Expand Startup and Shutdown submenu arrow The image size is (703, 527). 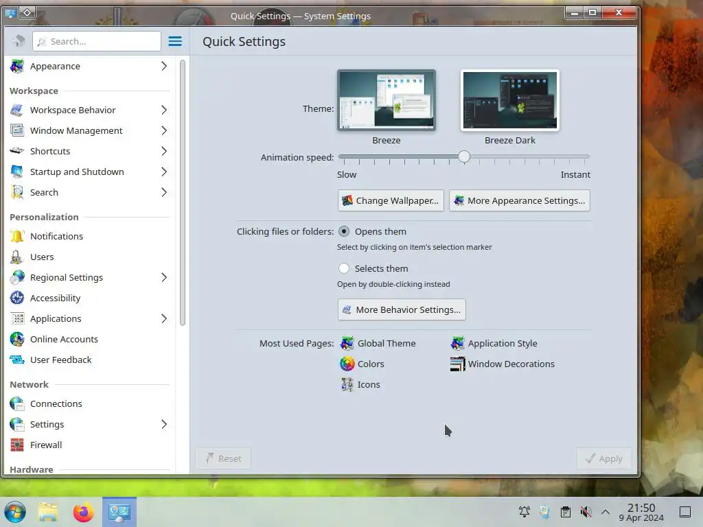point(164,172)
